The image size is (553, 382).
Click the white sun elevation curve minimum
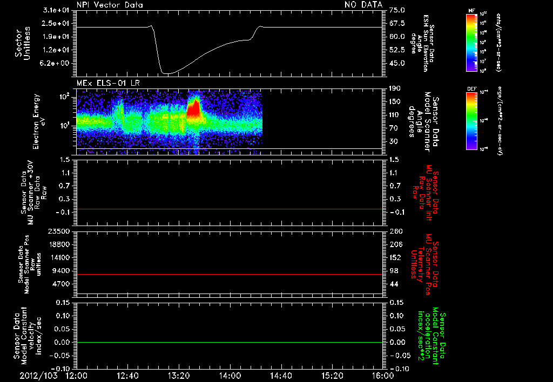167,73
